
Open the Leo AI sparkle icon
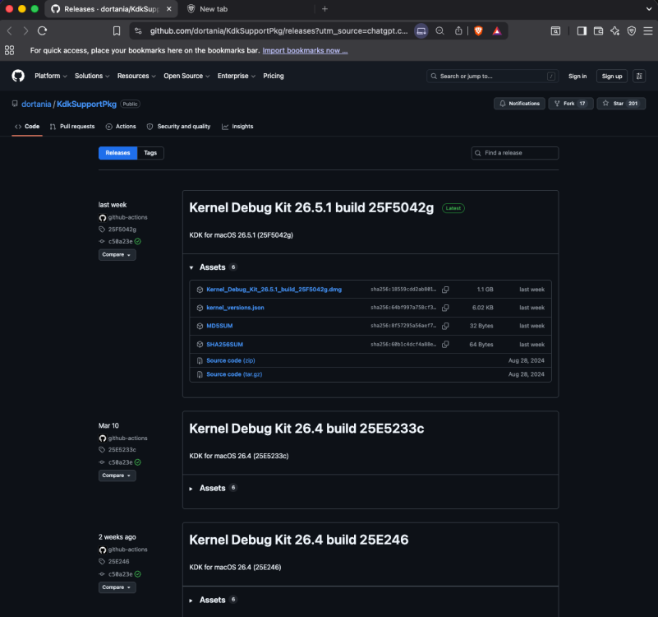tap(614, 30)
